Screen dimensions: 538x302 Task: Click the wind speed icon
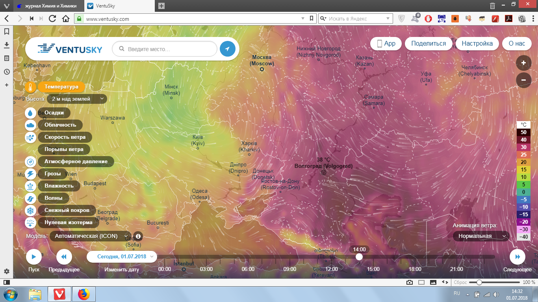click(x=31, y=138)
